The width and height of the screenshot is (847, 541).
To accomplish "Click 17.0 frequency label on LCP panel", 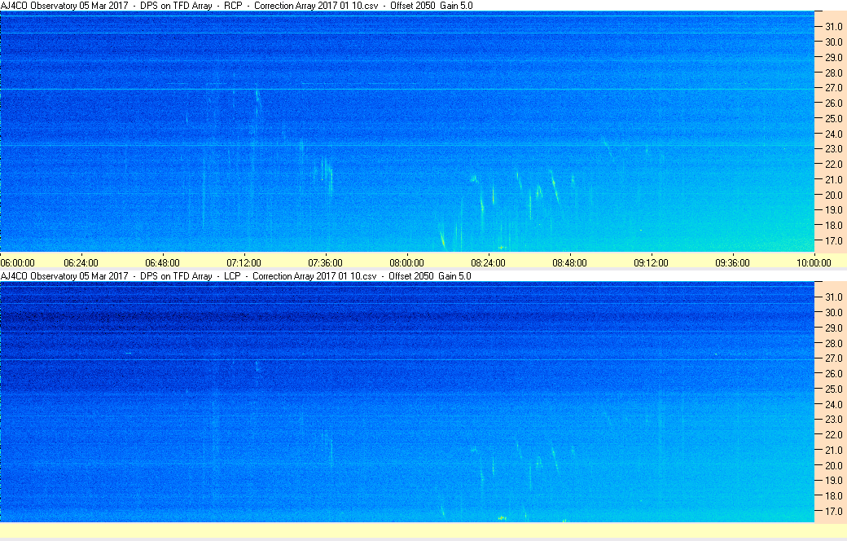I will tap(833, 512).
